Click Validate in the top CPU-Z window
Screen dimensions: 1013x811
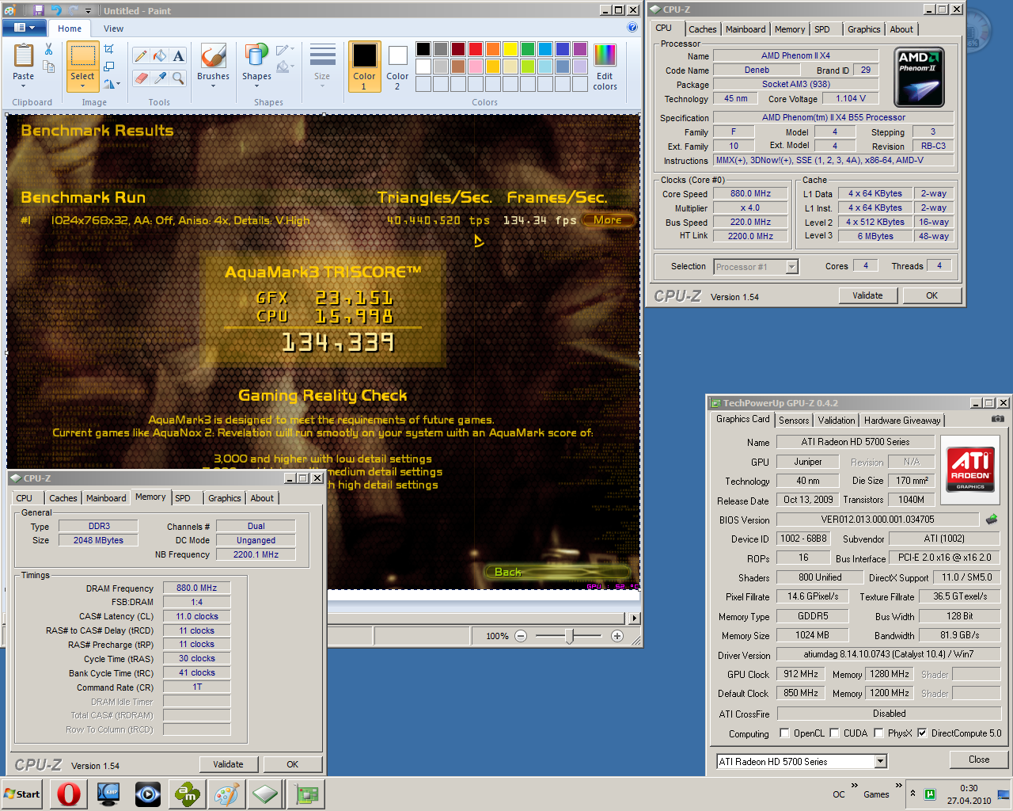pyautogui.click(x=867, y=295)
